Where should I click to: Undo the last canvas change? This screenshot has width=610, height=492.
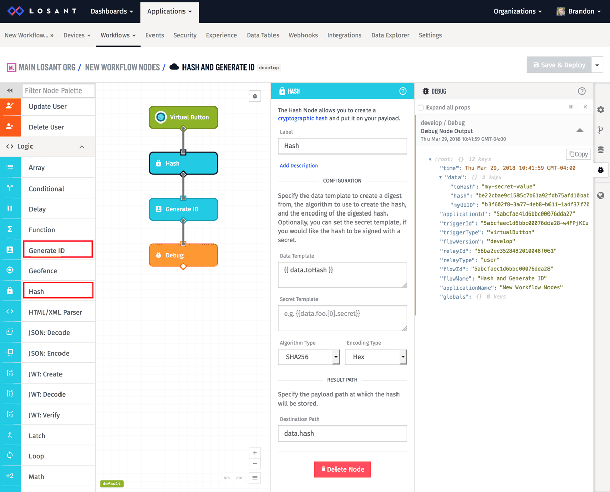pos(227,477)
